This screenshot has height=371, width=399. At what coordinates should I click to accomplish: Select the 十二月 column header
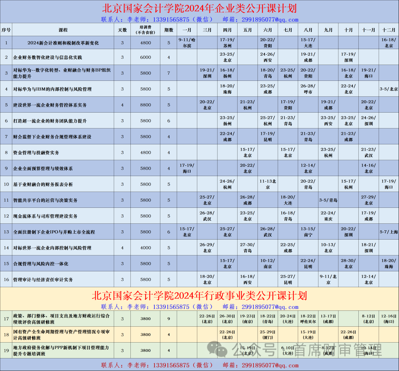389,30
